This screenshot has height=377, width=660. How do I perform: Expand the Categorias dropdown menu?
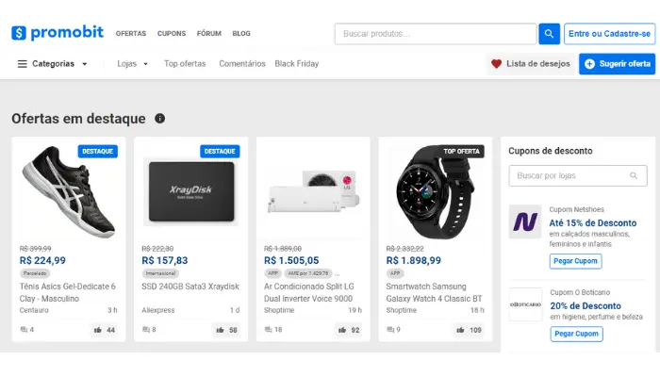coord(53,64)
